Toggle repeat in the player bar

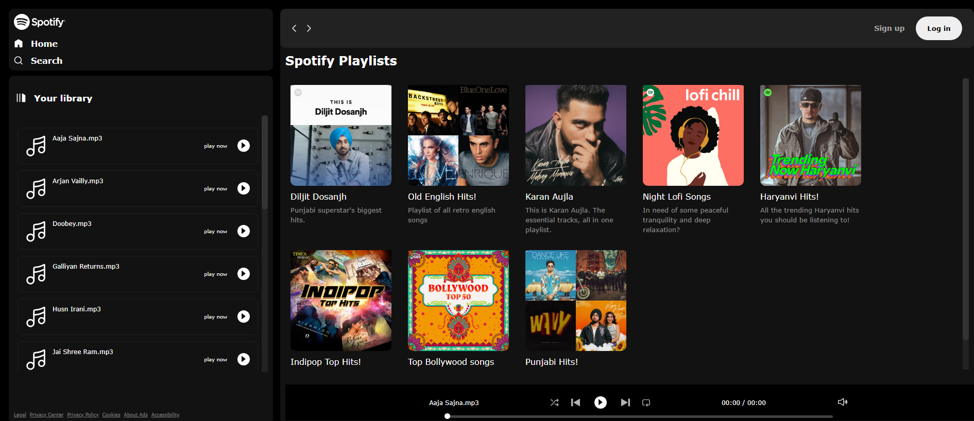tap(646, 402)
